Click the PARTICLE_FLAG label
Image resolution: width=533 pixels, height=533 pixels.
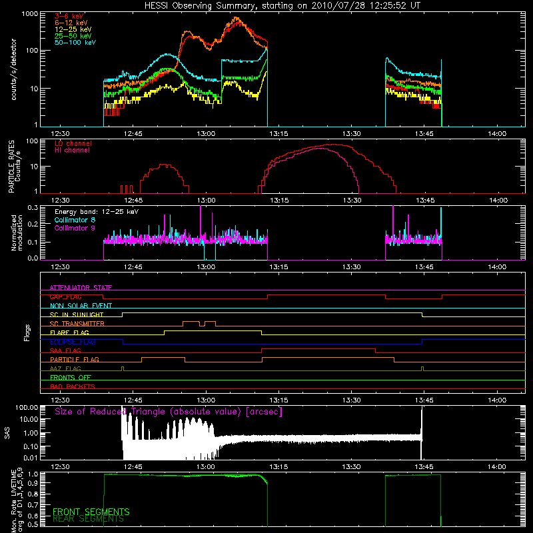click(75, 359)
